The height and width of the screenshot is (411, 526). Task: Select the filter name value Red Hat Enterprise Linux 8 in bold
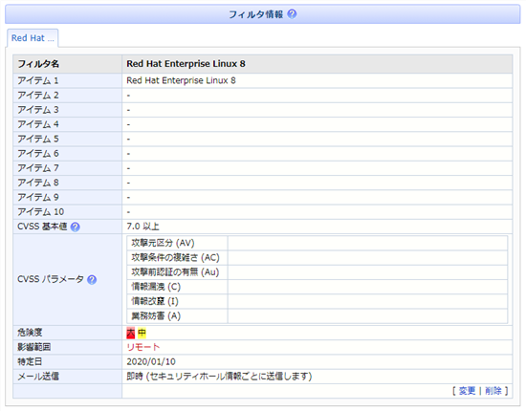click(186, 64)
